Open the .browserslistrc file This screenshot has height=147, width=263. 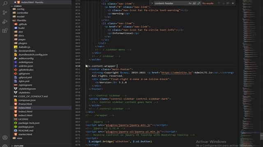point(27,51)
